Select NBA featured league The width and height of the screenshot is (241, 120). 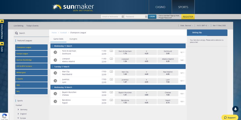click(31, 85)
